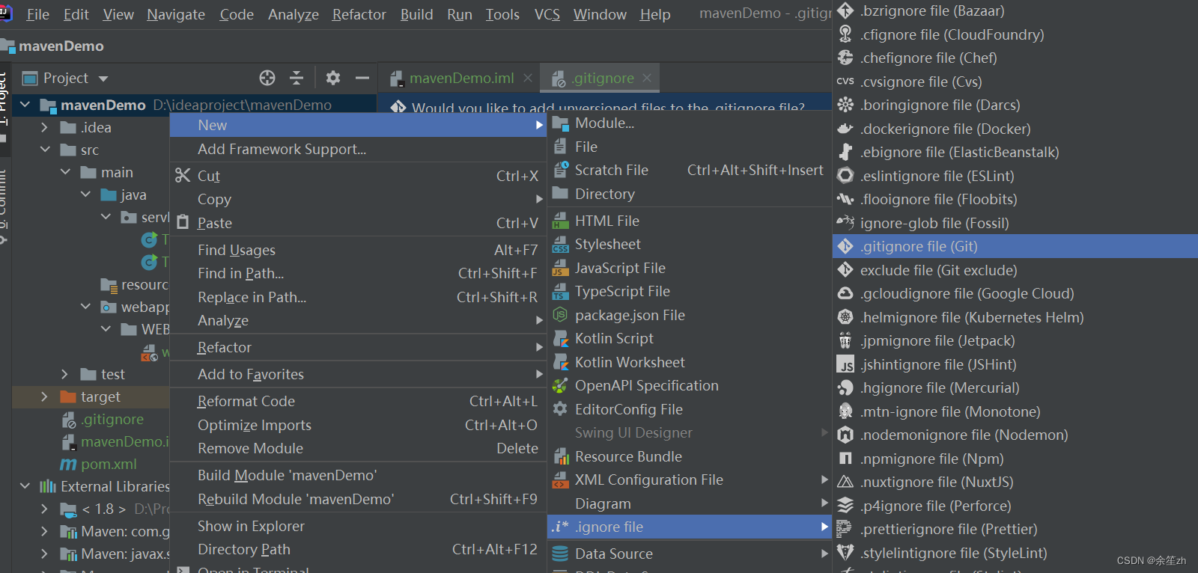Hide the Project panel with minus icon
The height and width of the screenshot is (573, 1198).
click(362, 78)
